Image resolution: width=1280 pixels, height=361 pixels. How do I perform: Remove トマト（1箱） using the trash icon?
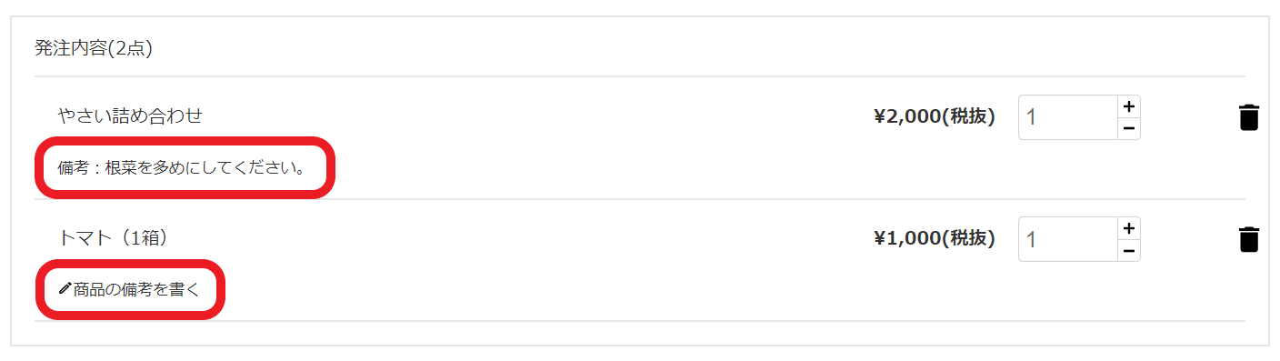pyautogui.click(x=1249, y=239)
